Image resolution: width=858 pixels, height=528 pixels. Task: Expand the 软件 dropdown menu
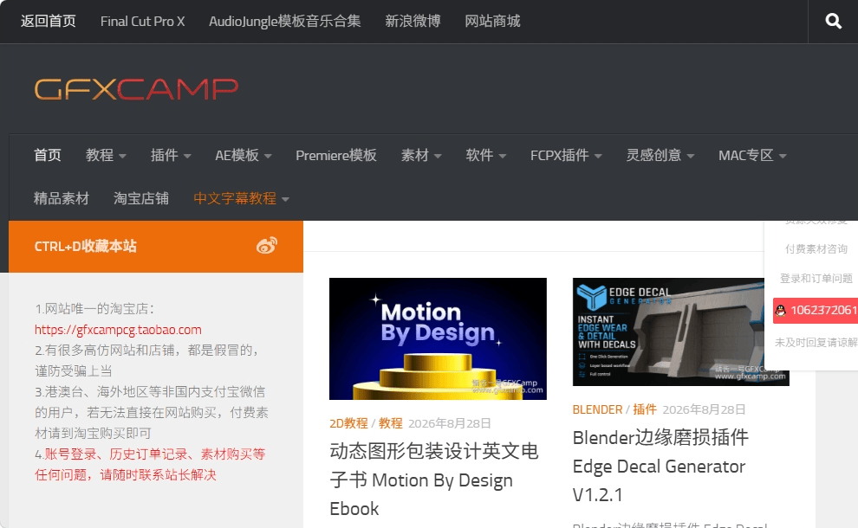pos(486,155)
